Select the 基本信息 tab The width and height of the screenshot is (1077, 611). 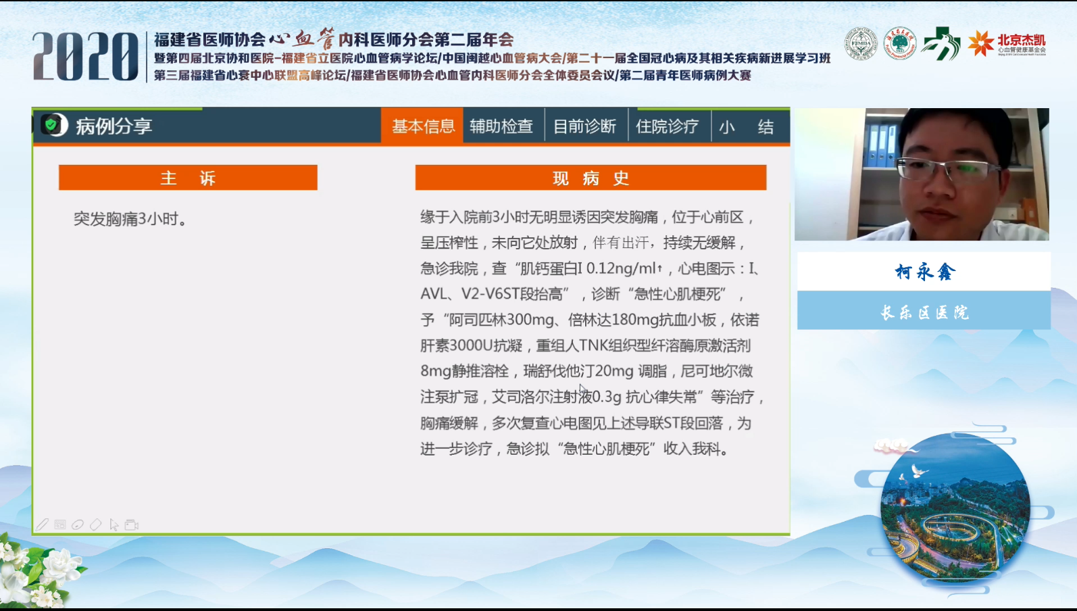tap(422, 126)
